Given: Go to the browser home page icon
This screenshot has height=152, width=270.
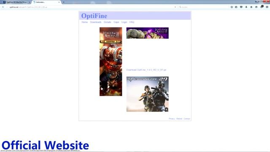Looking at the screenshot, I should pos(251,7).
